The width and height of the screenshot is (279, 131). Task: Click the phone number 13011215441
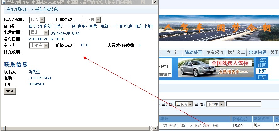[41, 78]
